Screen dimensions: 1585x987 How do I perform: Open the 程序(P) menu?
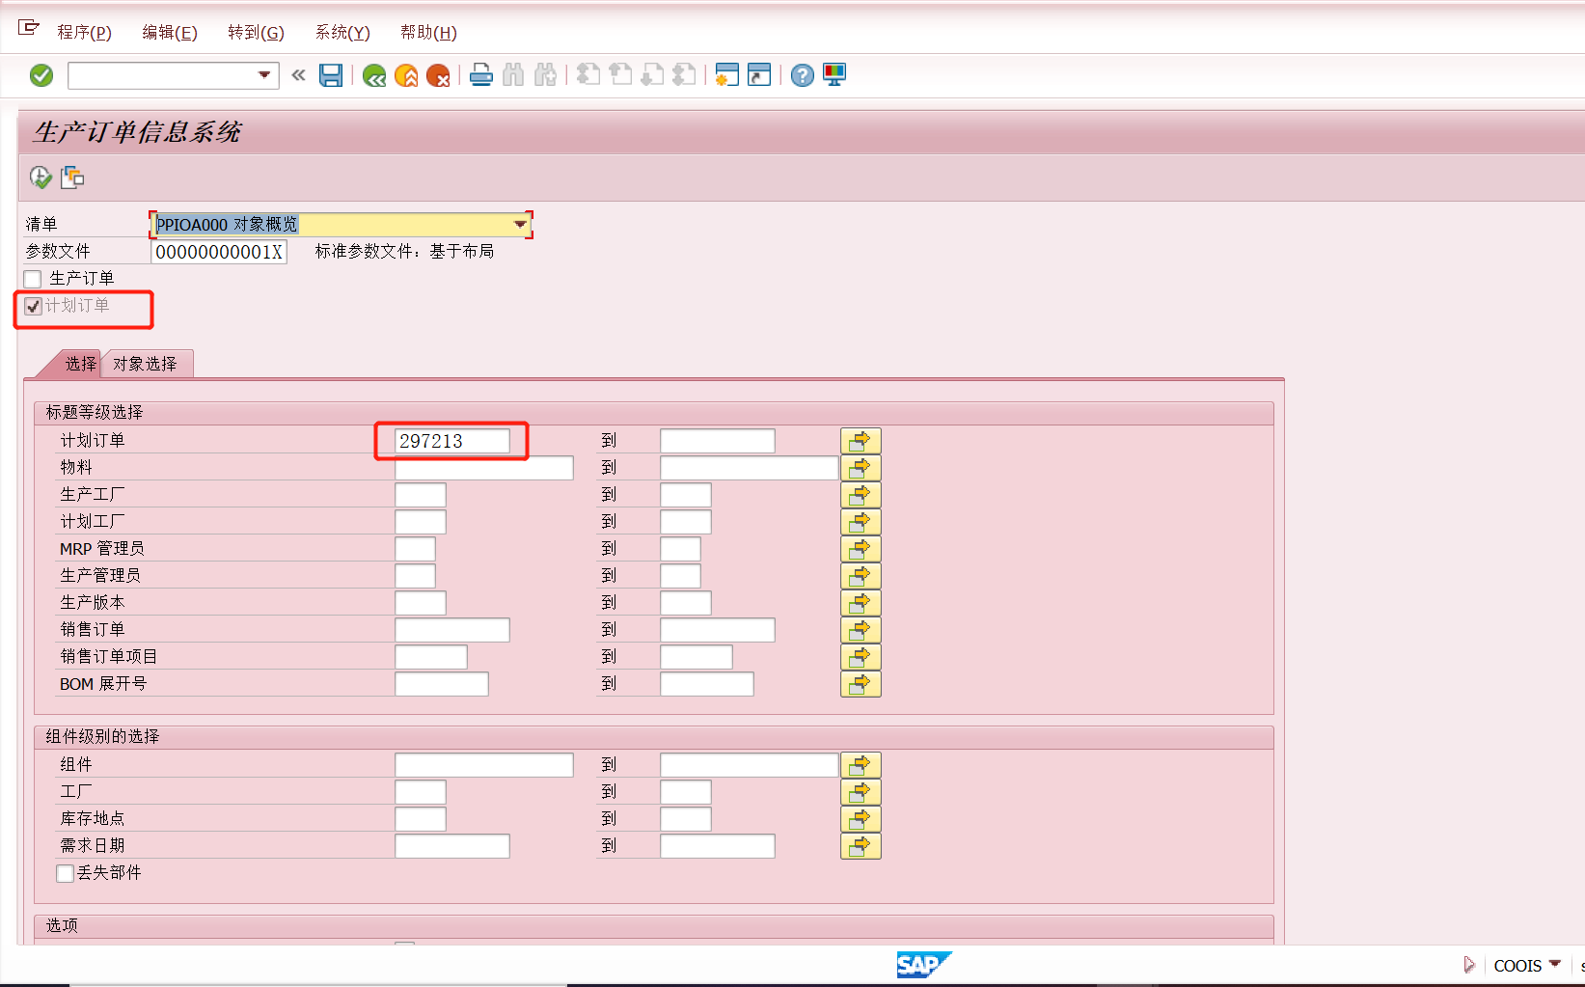84,33
